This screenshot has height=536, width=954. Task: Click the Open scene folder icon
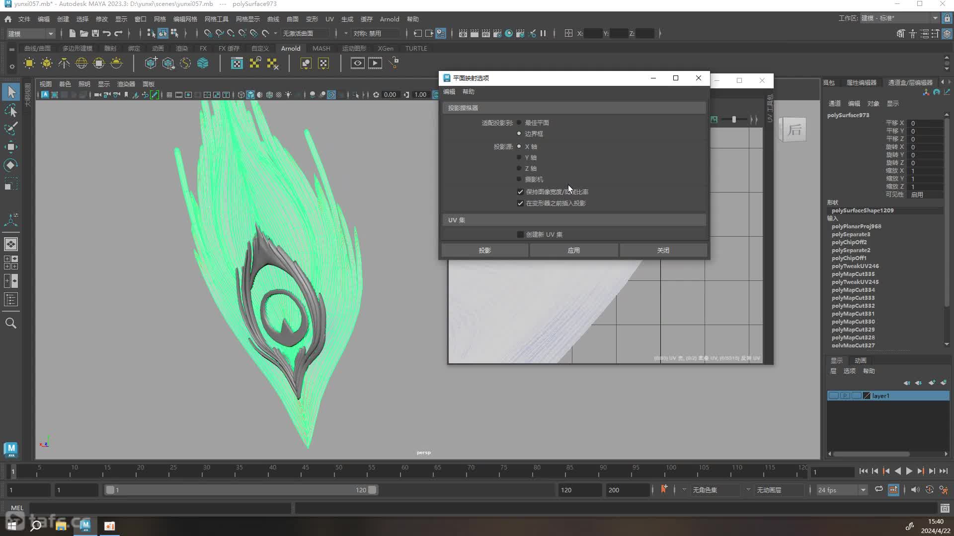[x=83, y=33]
